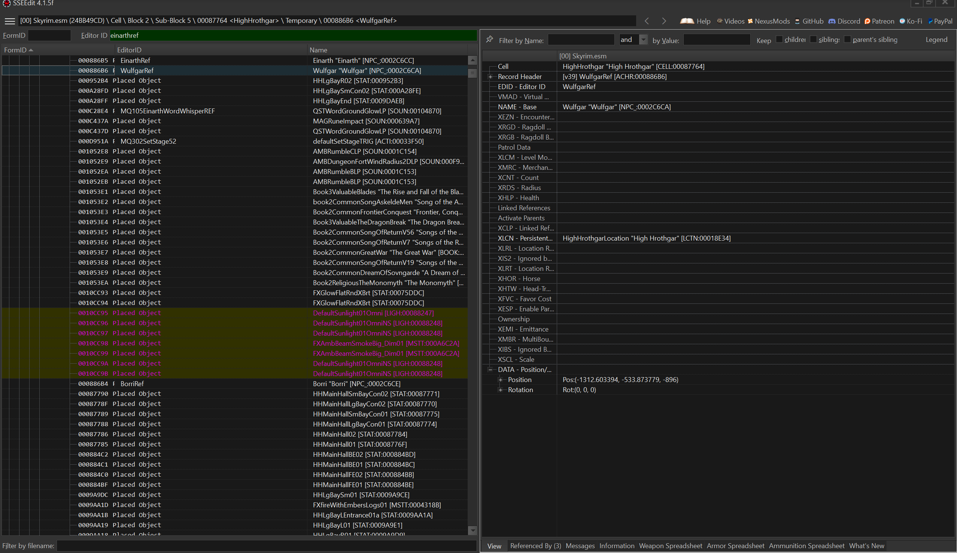Expand the Record Header node
Viewport: 957px width, 553px height.
[490, 77]
